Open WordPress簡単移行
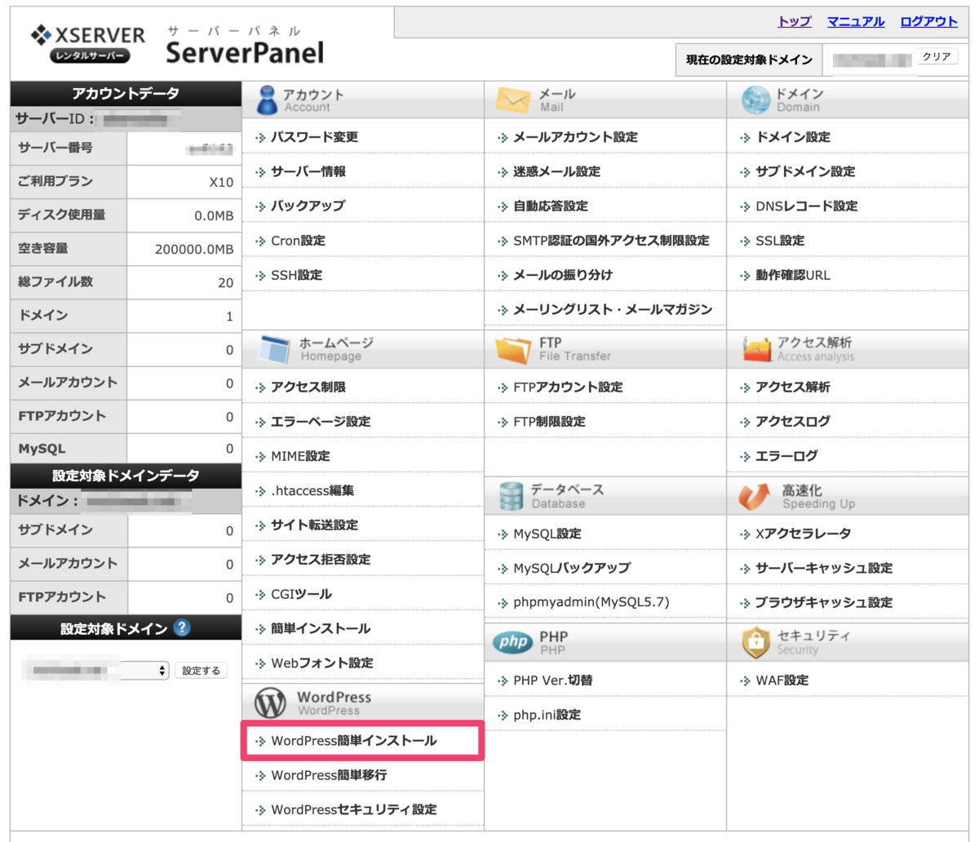The width and height of the screenshot is (979, 842). coord(329,774)
